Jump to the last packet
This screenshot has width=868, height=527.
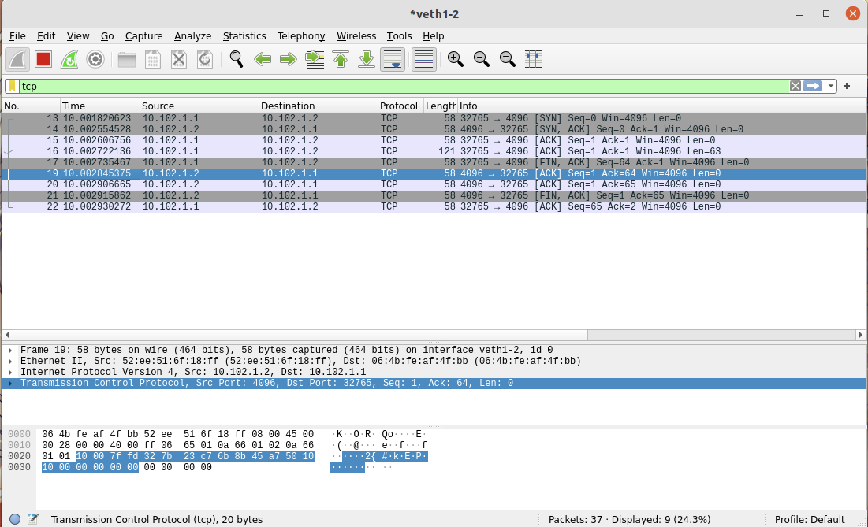point(367,59)
